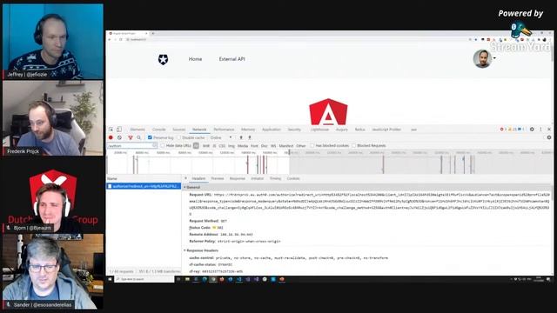Switch to the Memory tab in DevTools
Viewport: 557px width, 313px height.
point(248,130)
